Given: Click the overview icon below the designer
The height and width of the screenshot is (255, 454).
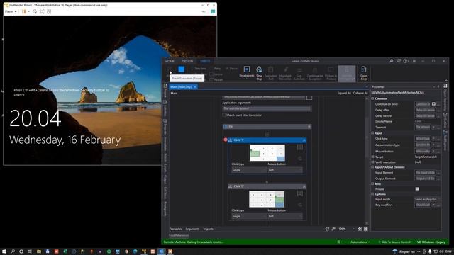Looking at the screenshot, I should [366, 229].
